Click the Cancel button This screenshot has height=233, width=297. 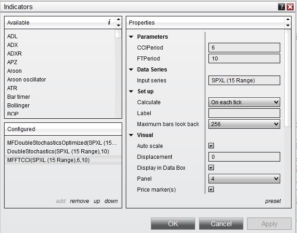(x=221, y=224)
